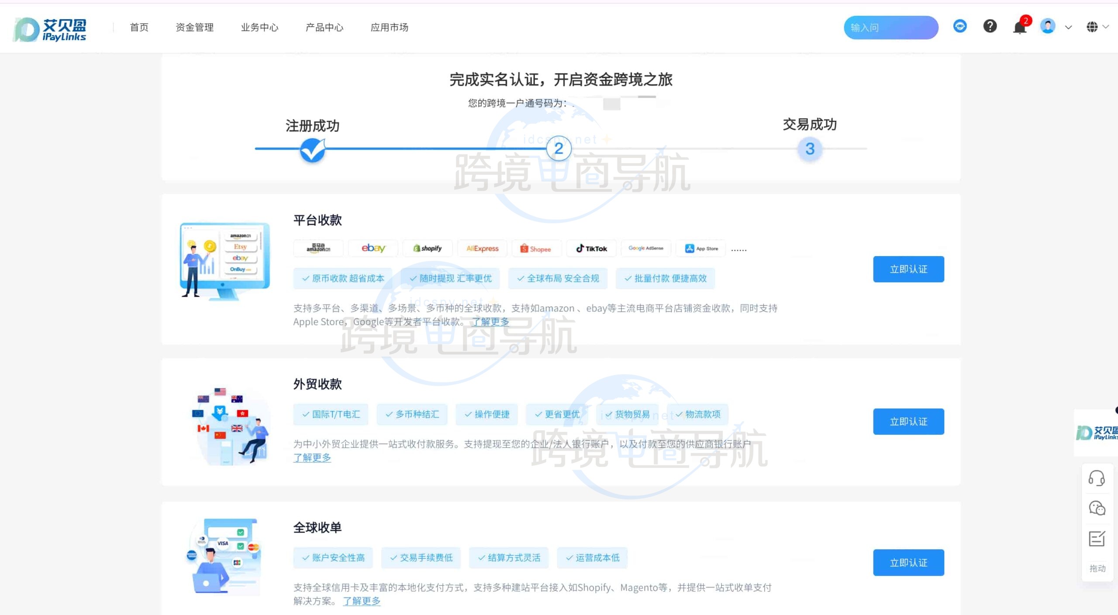Open the 应用市场 menu item
This screenshot has height=615, width=1118.
[x=389, y=27]
